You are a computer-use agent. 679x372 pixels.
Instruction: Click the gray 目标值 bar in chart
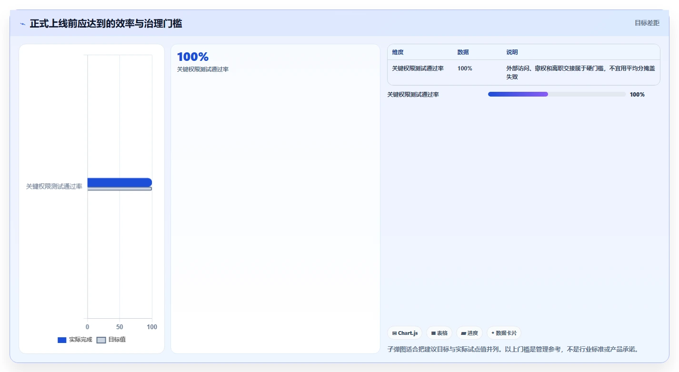coord(120,189)
